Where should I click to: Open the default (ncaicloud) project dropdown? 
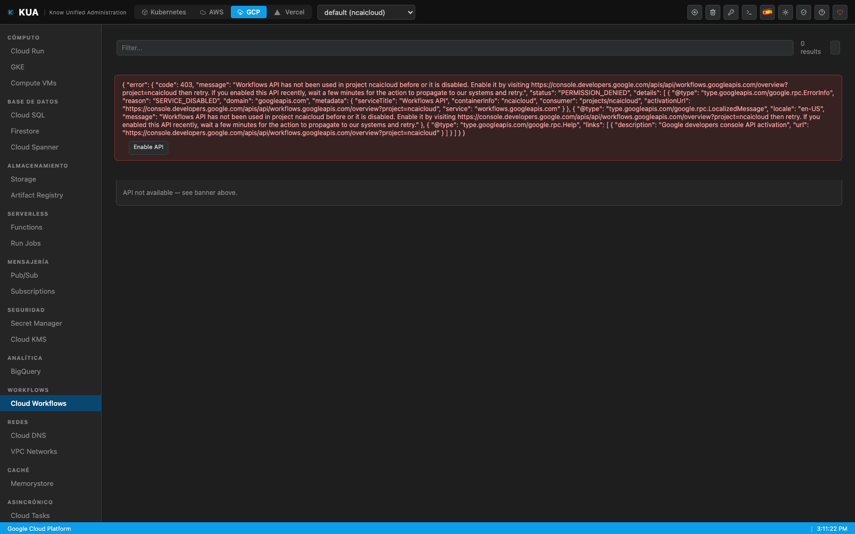[366, 12]
